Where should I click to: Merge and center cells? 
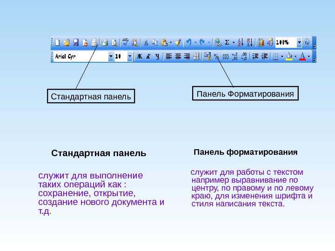196,56
